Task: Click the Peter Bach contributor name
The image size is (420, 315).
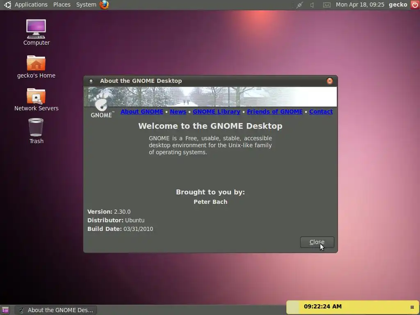Action: click(210, 202)
